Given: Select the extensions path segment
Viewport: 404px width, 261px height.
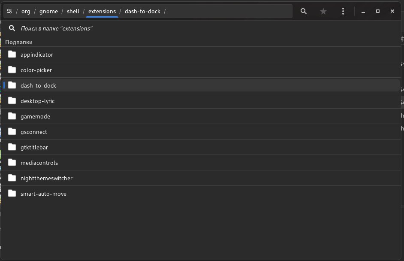Looking at the screenshot, I should (x=102, y=11).
